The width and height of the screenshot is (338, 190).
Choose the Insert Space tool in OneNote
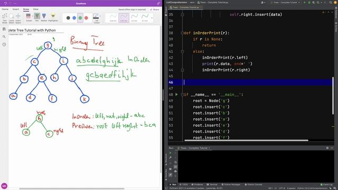(x=18, y=18)
